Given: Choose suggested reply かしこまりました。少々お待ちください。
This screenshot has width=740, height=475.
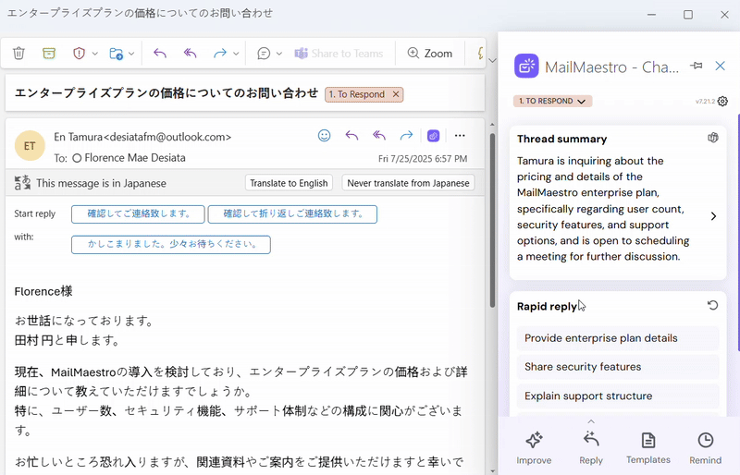Looking at the screenshot, I should pos(171,244).
